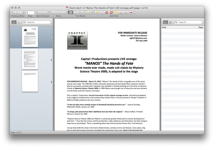Click the Capital I Productions logo image

(x=77, y=40)
